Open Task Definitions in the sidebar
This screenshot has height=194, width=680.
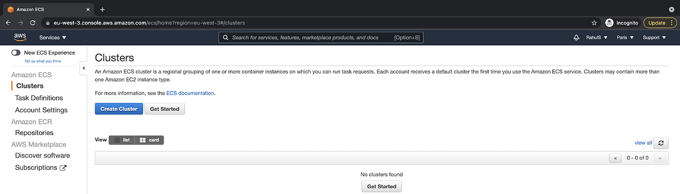(39, 98)
